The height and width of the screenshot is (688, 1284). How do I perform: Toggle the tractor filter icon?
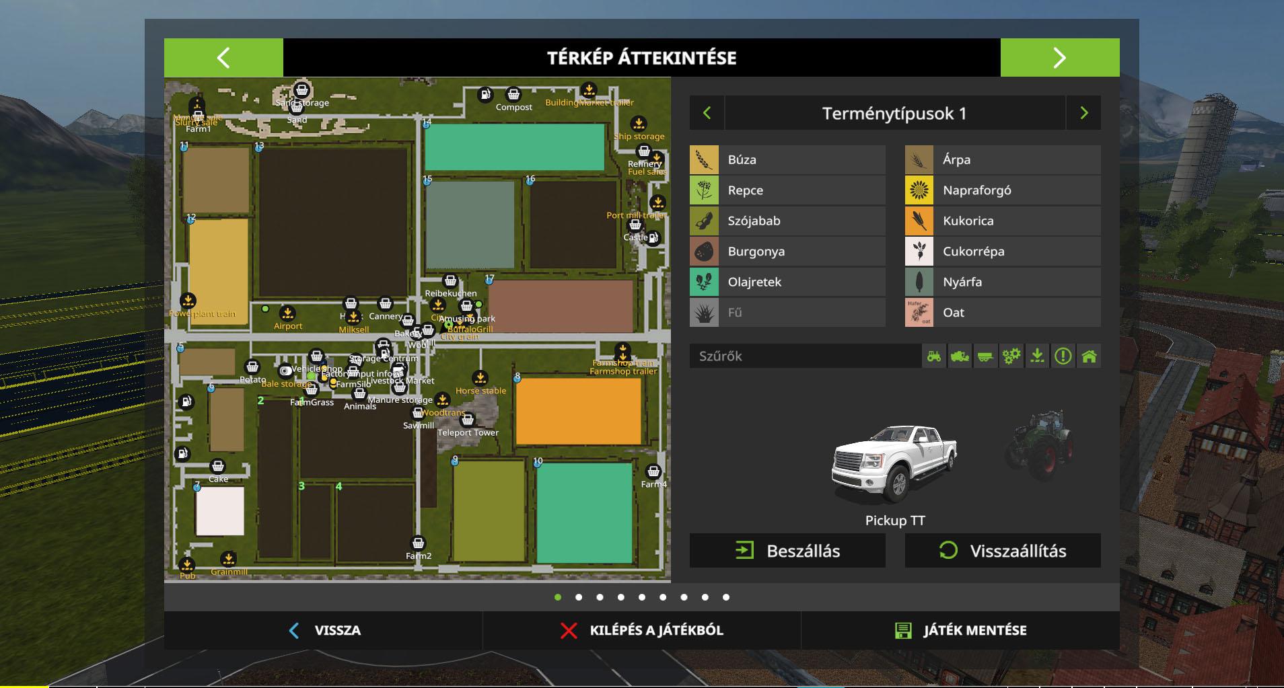tap(934, 356)
